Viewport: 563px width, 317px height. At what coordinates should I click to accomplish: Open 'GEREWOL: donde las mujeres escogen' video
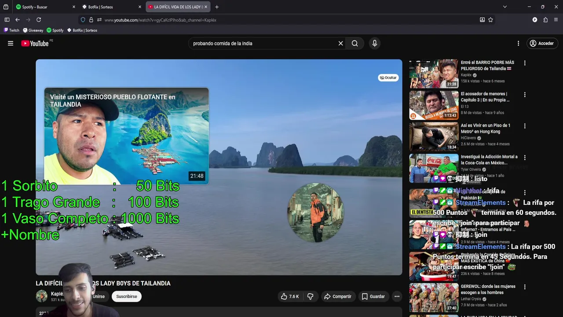[488, 289]
